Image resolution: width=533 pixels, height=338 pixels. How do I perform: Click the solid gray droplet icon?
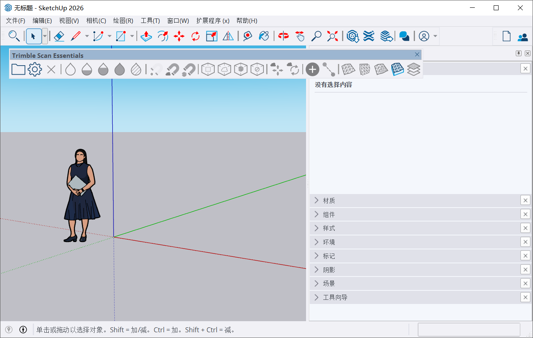(120, 69)
